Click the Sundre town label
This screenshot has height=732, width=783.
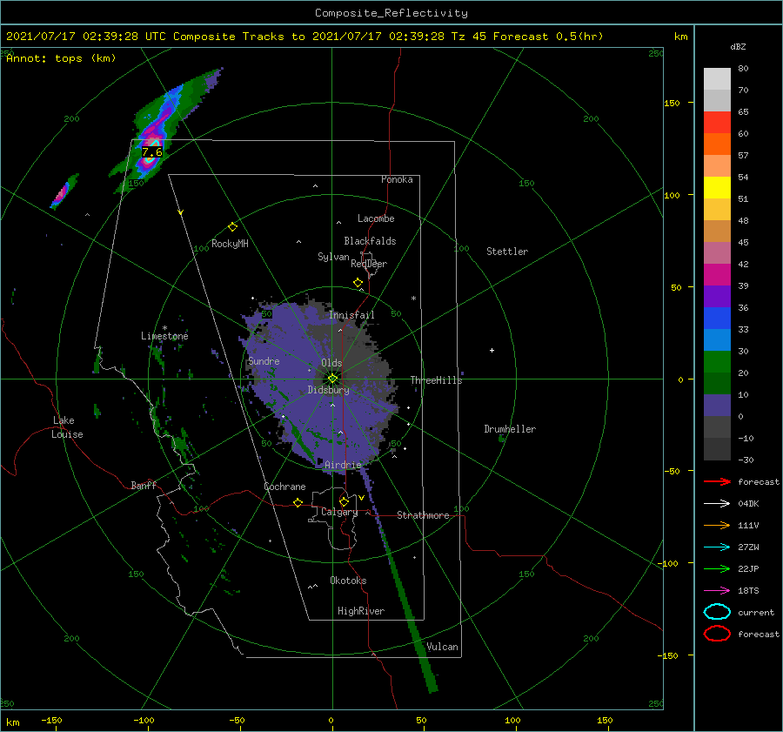pyautogui.click(x=264, y=361)
